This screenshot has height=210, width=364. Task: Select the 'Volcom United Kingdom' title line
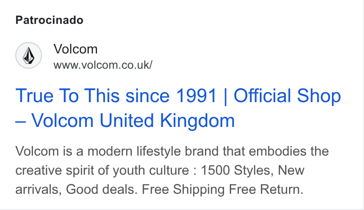tap(133, 121)
